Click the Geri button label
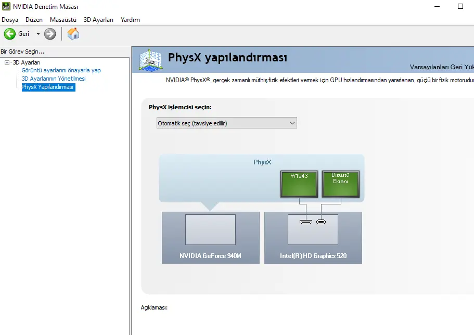This screenshot has height=335, width=474. 23,34
